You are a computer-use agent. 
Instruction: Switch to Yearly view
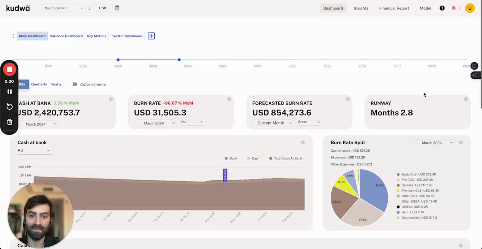(56, 84)
